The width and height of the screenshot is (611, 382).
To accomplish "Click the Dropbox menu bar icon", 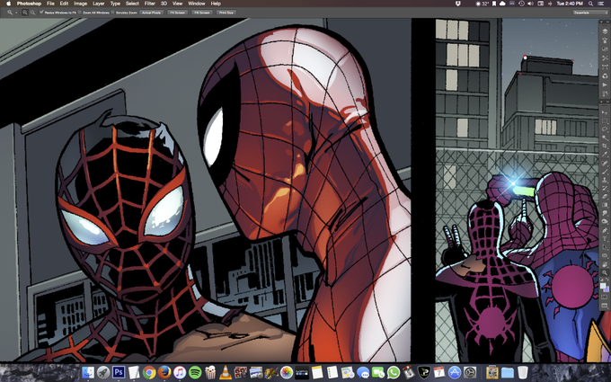I will (x=458, y=4).
